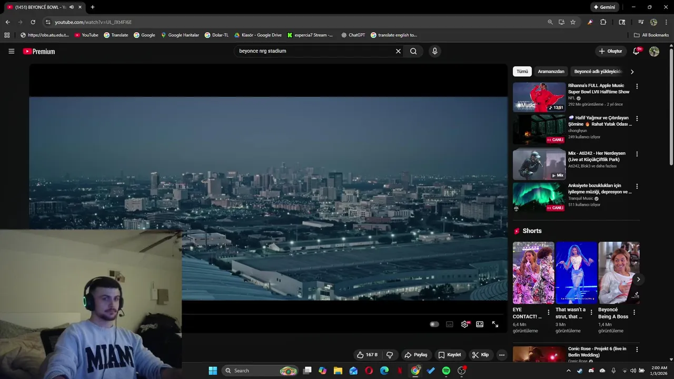Bookmark this page with star icon
The width and height of the screenshot is (674, 379).
573,22
